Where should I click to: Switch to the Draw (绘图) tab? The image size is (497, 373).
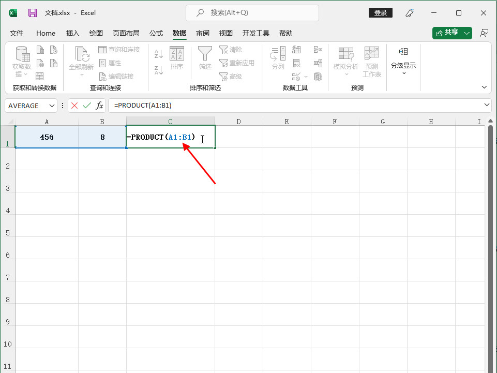96,33
